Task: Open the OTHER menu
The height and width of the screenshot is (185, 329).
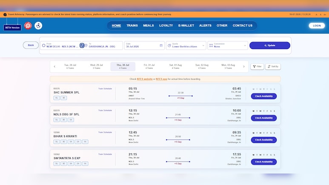Action: (222, 26)
